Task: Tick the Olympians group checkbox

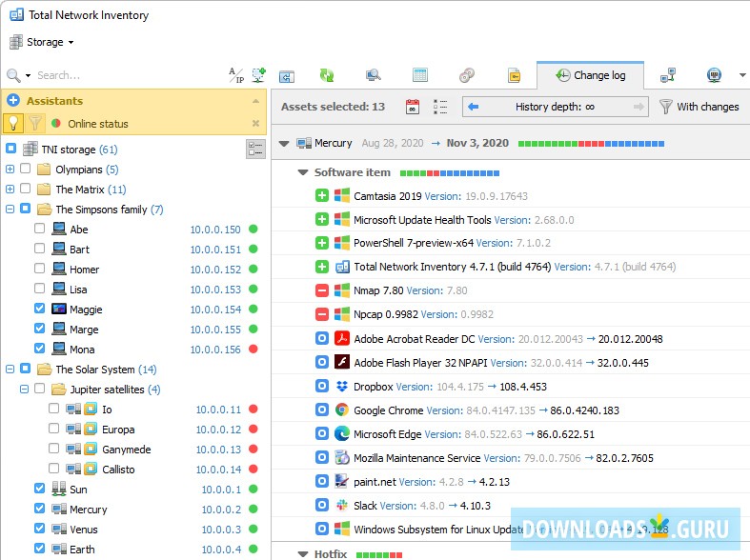Action: [26, 170]
